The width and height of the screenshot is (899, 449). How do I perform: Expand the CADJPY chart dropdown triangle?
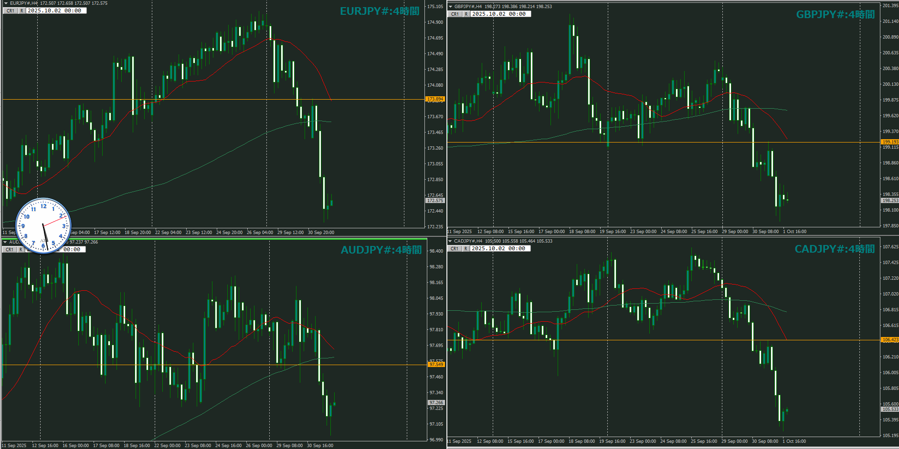pos(450,241)
